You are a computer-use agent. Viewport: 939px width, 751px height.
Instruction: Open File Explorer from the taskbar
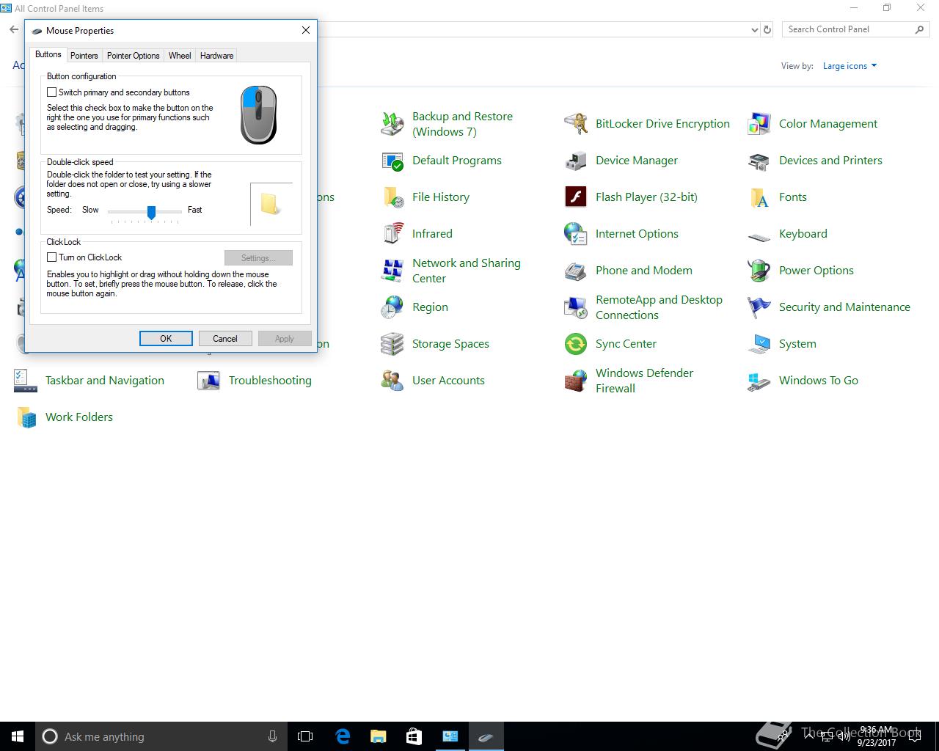tap(378, 736)
